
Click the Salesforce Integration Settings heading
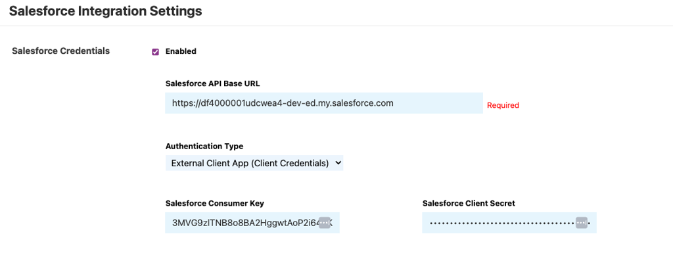tap(106, 11)
